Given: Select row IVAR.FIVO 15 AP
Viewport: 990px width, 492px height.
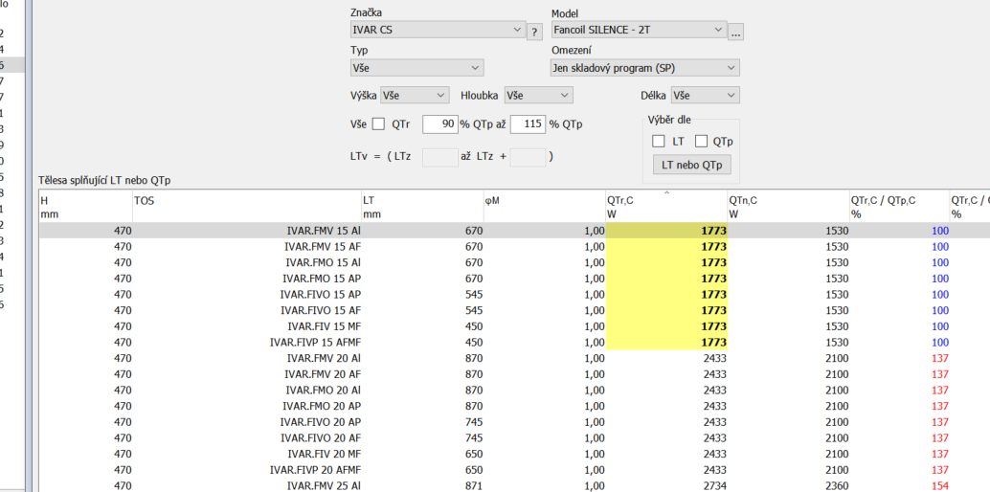Looking at the screenshot, I should click(x=514, y=294).
